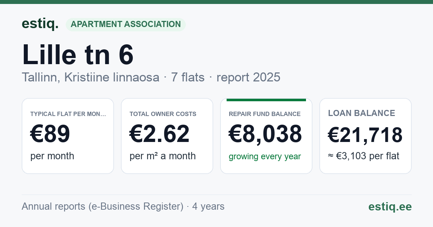
Task: Click the Lille tn 6 heading
Action: click(78, 55)
